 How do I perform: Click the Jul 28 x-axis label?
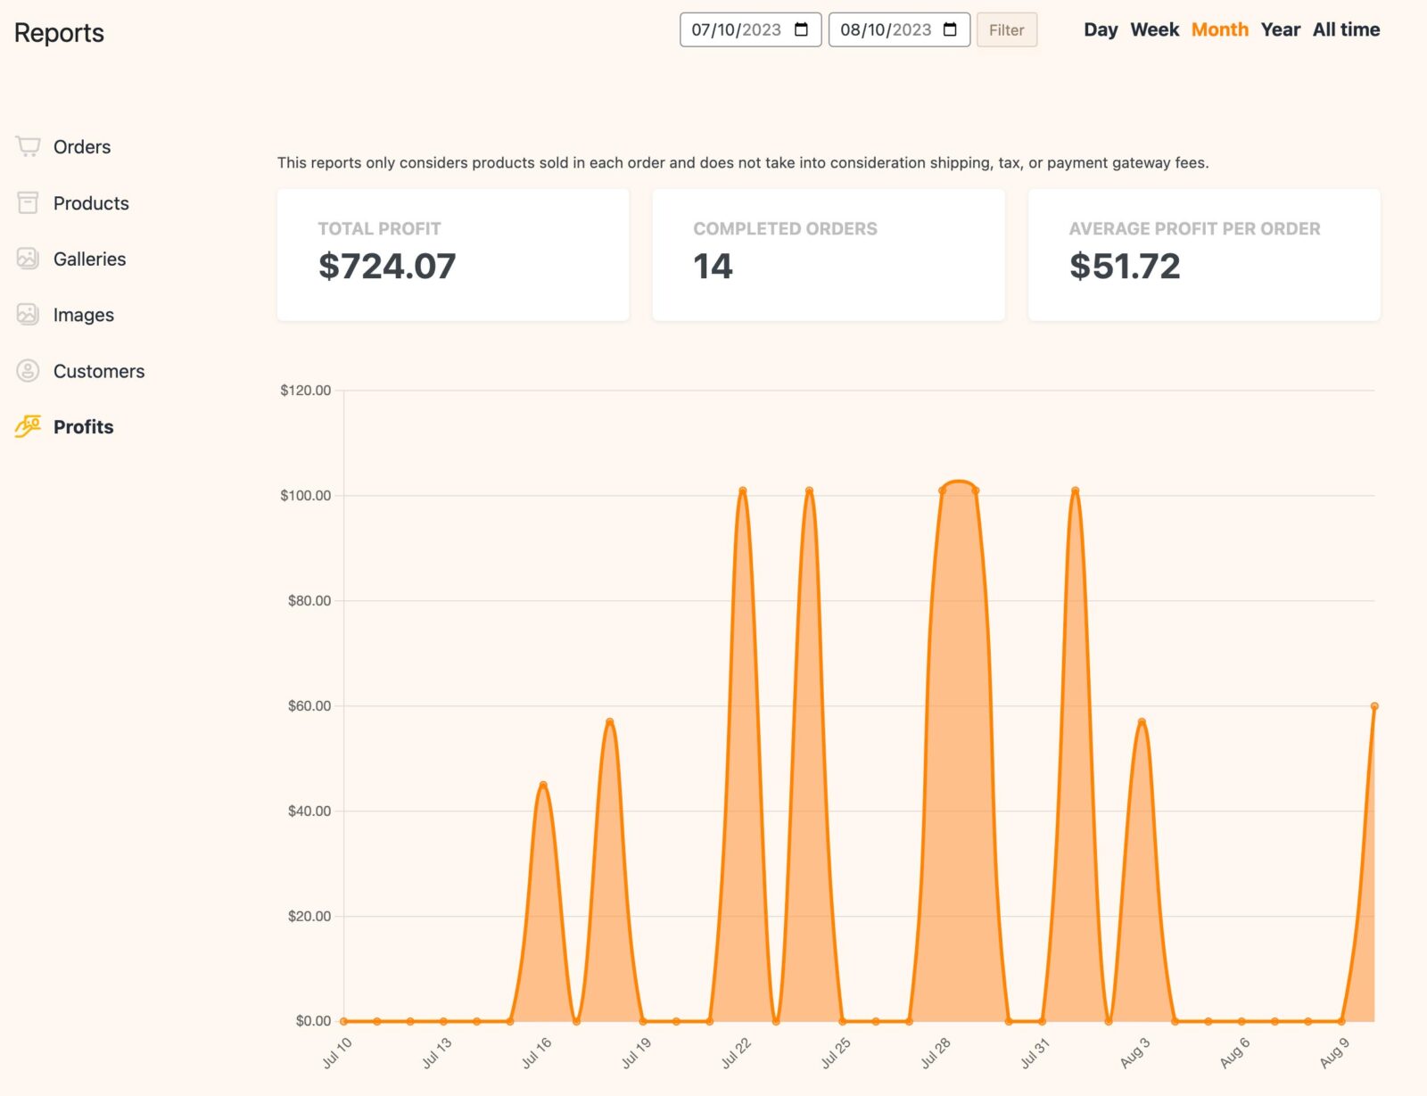click(x=936, y=1052)
